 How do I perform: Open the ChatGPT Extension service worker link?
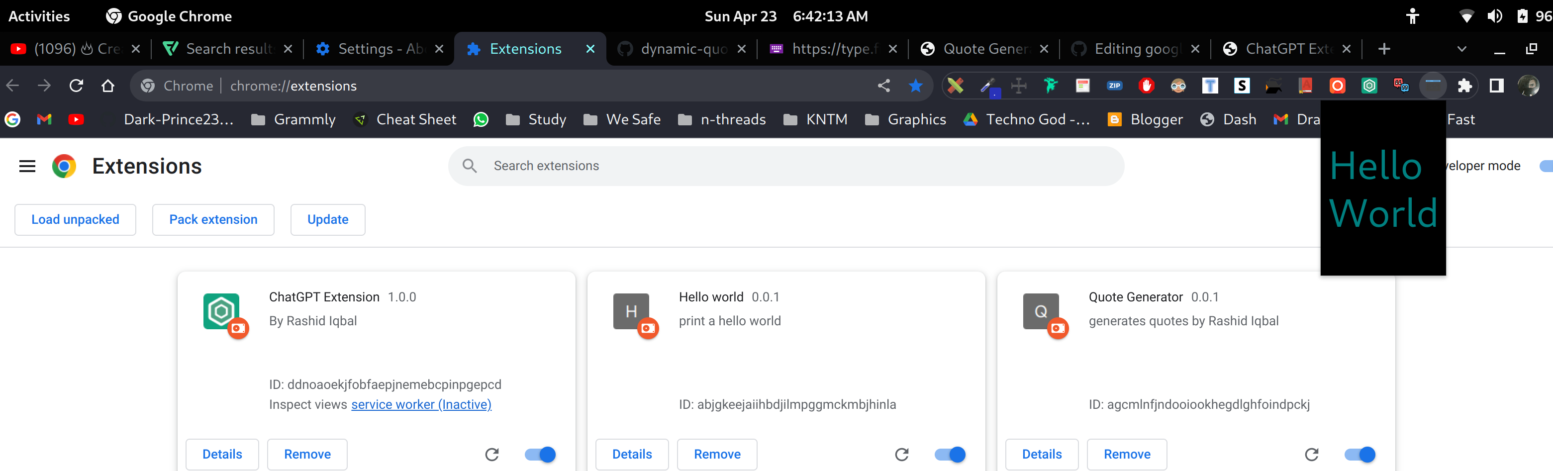pos(421,404)
